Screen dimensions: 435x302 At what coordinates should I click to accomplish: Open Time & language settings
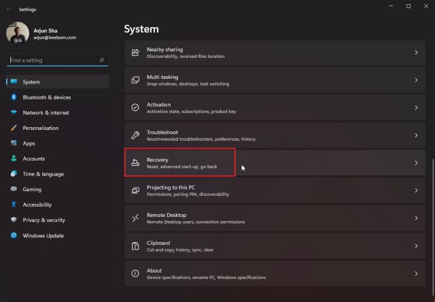57,174
